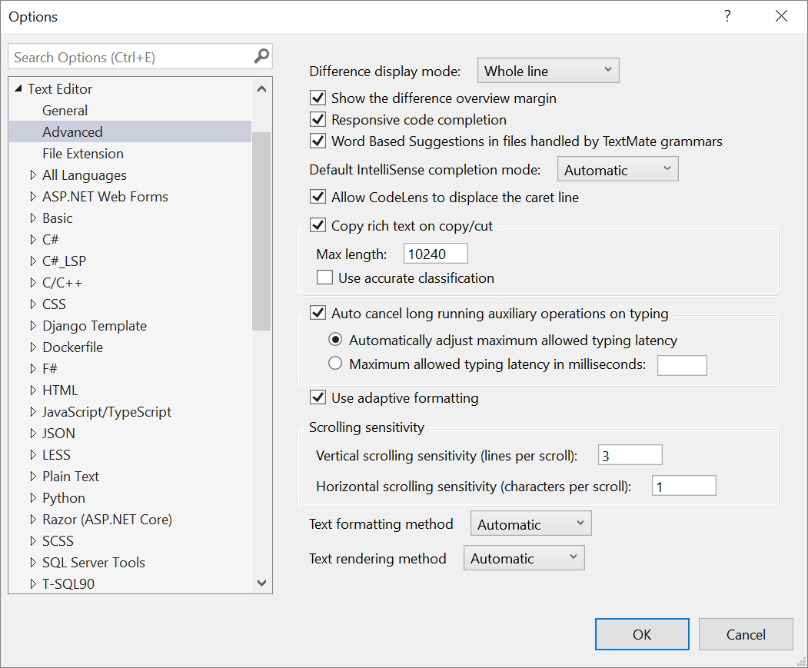Uncheck Use adaptive formatting
This screenshot has width=808, height=668.
tap(318, 397)
